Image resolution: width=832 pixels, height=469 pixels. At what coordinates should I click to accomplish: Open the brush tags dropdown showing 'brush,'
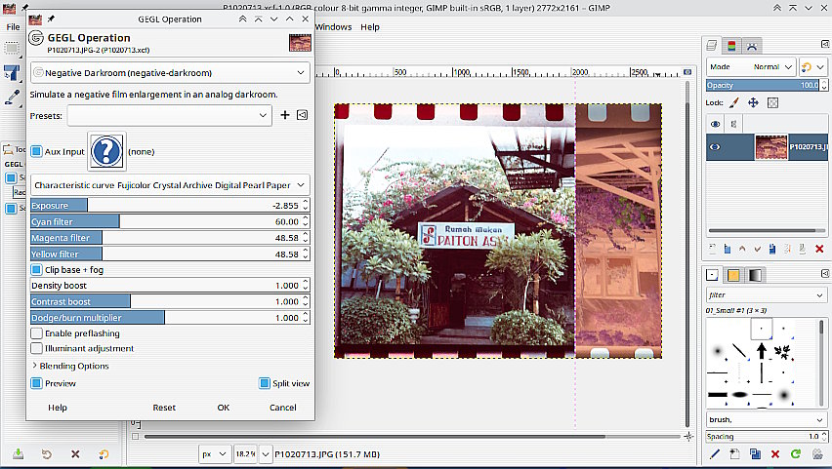(x=766, y=419)
